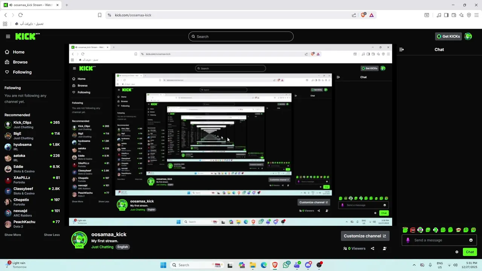Bookmark this page icon

[99, 15]
